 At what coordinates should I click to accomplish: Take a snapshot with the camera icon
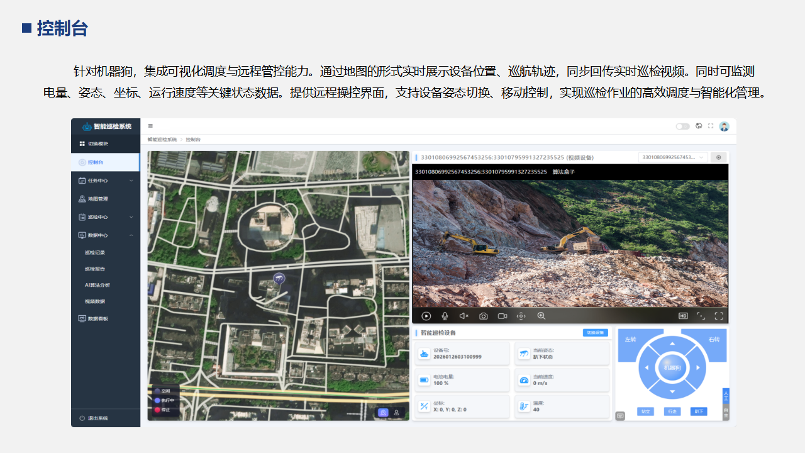click(x=483, y=316)
